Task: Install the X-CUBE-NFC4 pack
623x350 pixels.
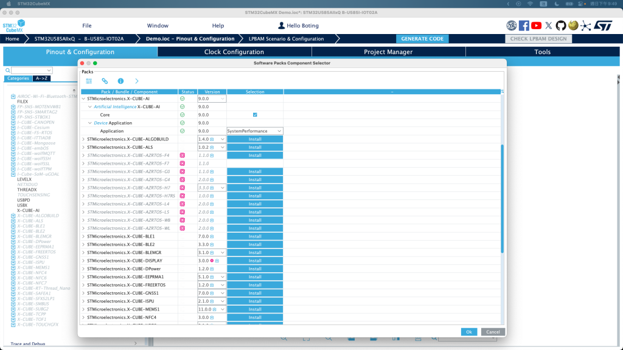Action: coord(255,317)
